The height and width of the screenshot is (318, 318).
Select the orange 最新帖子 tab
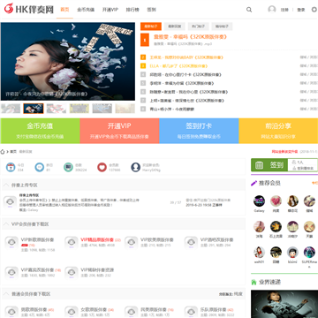151,26
